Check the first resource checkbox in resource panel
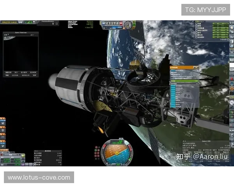The image size is (234, 187). (x=196, y=24)
